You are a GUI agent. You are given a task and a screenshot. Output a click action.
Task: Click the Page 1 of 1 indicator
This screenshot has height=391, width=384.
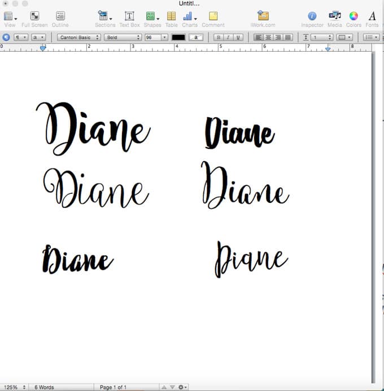(113, 387)
